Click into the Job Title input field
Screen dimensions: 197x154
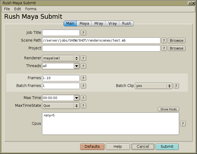click(61, 33)
